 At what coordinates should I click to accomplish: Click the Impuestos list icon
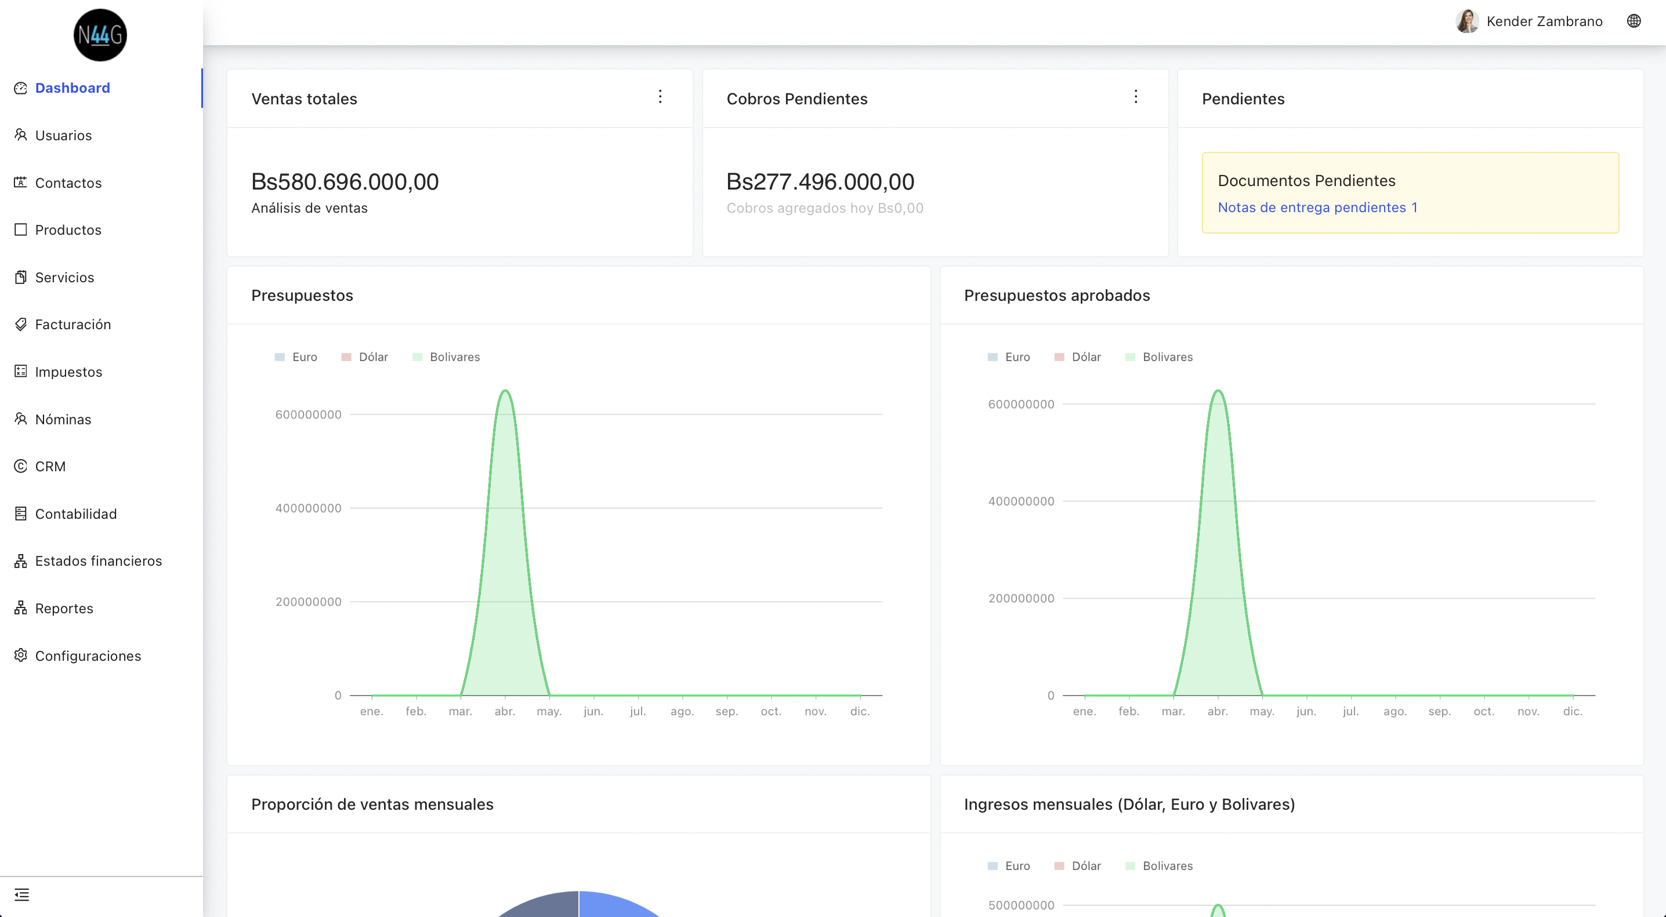[x=21, y=372]
